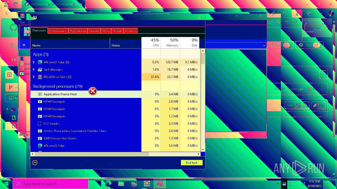Open the GitHub file more-options ellipsis
The height and width of the screenshot is (189, 337).
pos(324,75)
